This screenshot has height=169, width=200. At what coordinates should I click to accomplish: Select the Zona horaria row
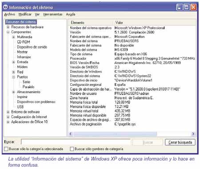132,98
